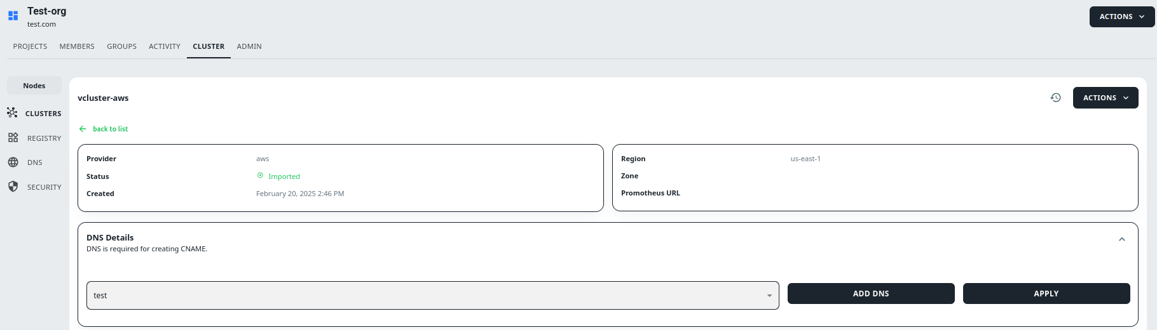Open the vcluster-aws ACTIONS dropdown
The image size is (1157, 330).
click(1106, 98)
